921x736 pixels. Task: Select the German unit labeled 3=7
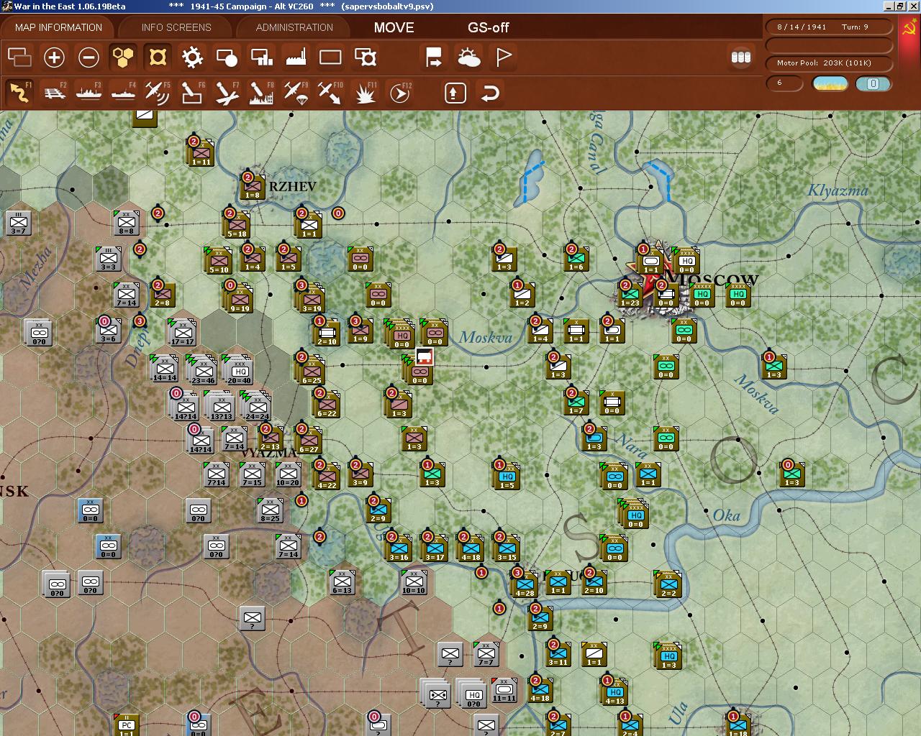[18, 223]
